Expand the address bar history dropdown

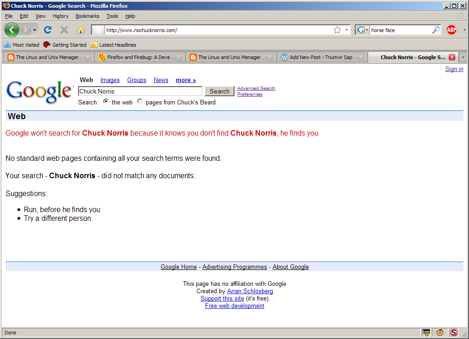(x=346, y=30)
